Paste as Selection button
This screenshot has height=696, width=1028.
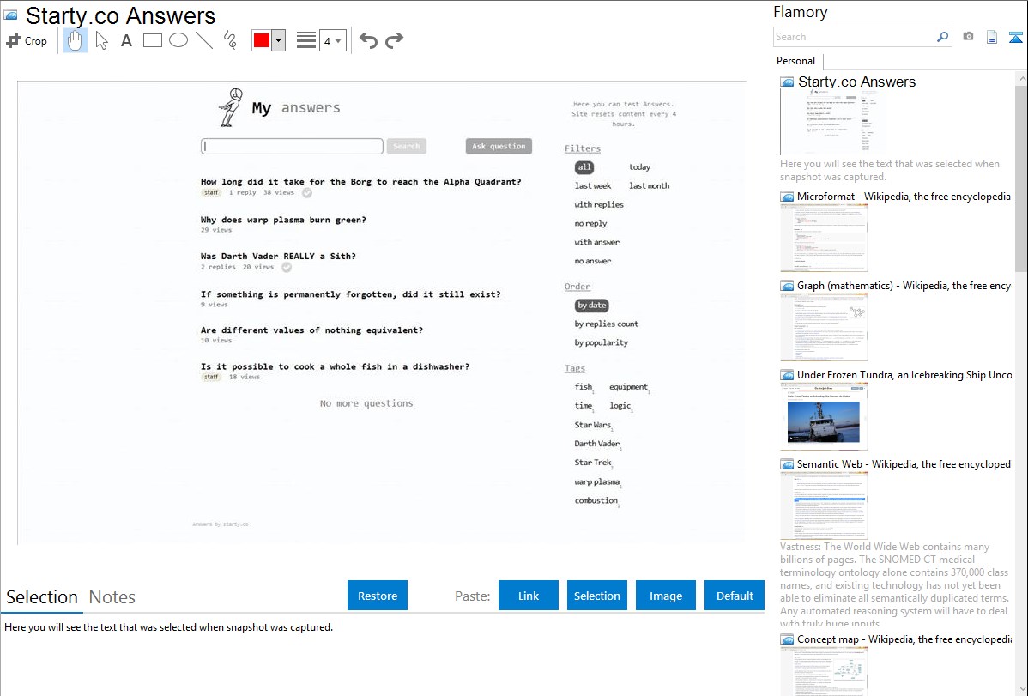[597, 596]
